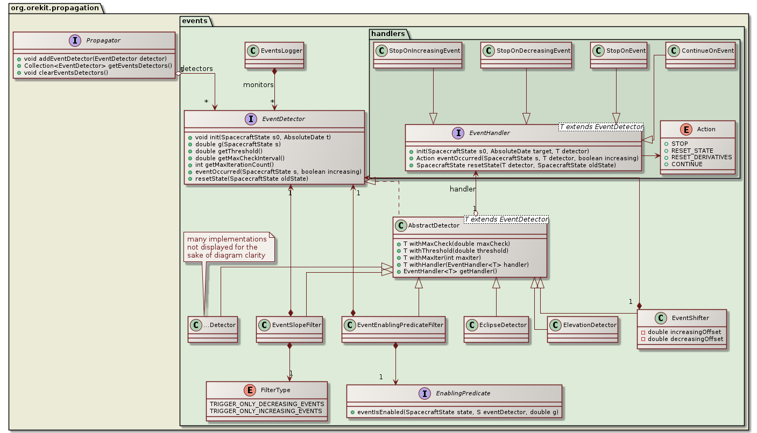
Task: Select the StopOnIncreasingEvent class icon
Action: [x=381, y=51]
